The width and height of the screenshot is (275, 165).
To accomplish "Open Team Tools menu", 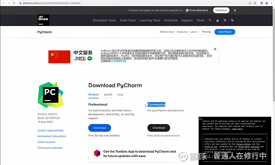I will [x=128, y=20].
